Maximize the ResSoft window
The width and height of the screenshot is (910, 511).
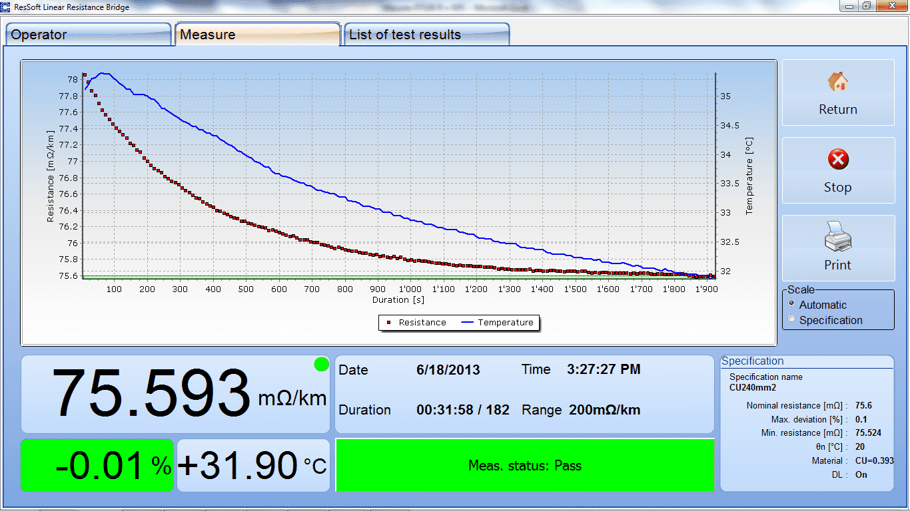pos(866,6)
